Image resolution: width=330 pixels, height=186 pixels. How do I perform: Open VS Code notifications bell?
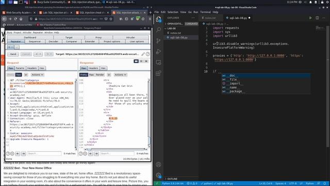325,183
